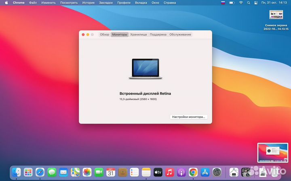The height and width of the screenshot is (181, 291).
Task: Open Podcasts from the Dock
Action: click(x=181, y=172)
